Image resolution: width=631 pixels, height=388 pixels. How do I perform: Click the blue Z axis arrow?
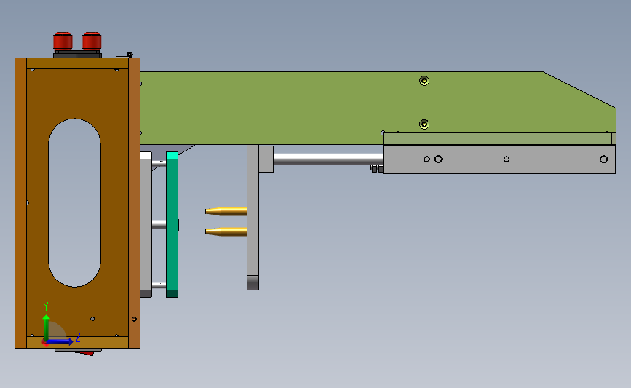[60, 341]
